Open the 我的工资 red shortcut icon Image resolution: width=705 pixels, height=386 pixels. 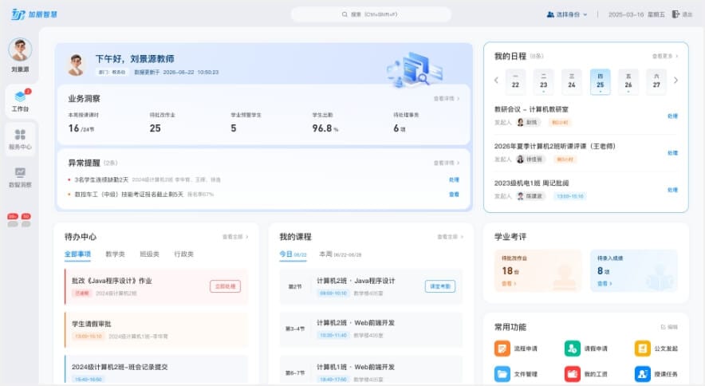572,373
